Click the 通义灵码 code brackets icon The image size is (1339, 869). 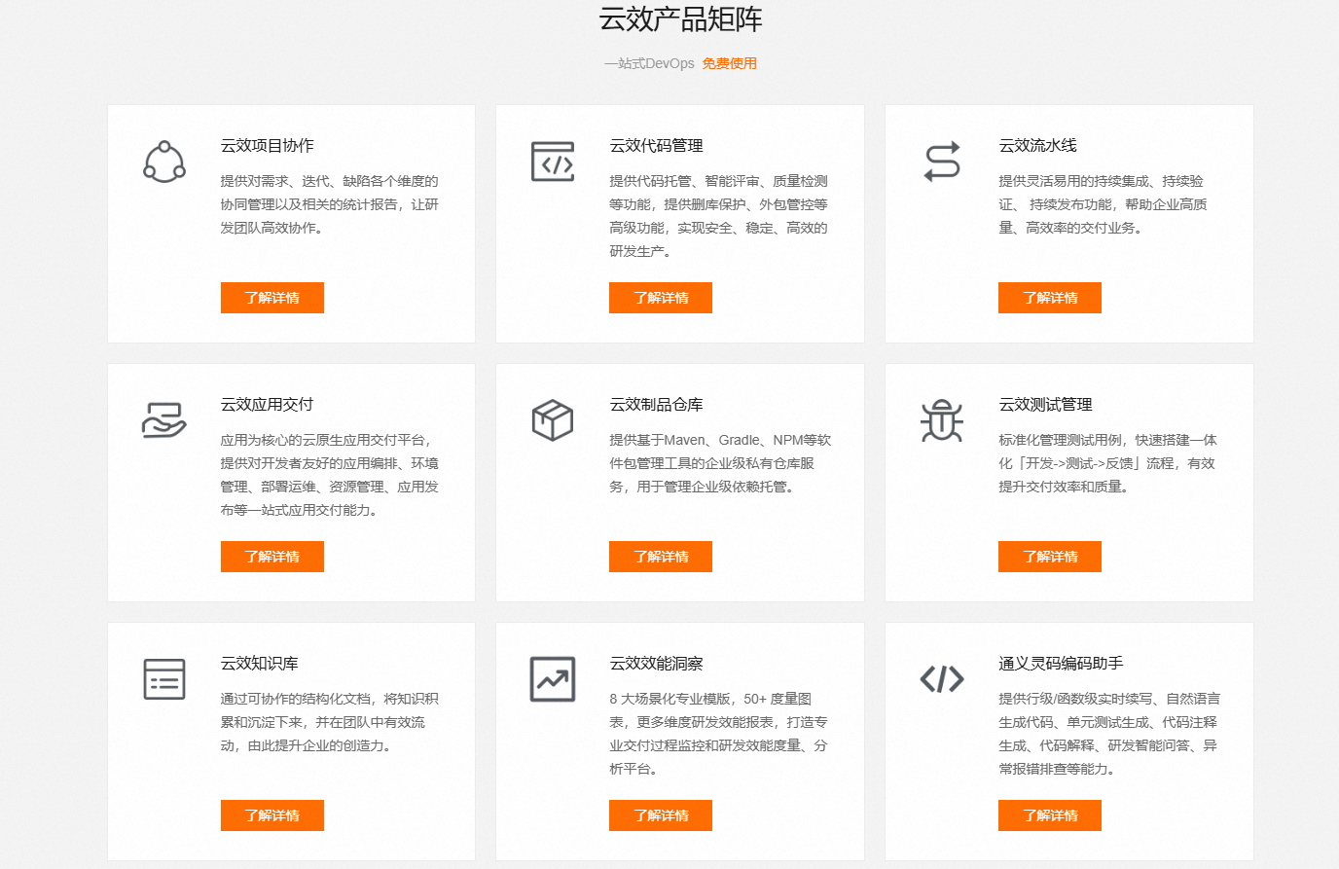942,679
